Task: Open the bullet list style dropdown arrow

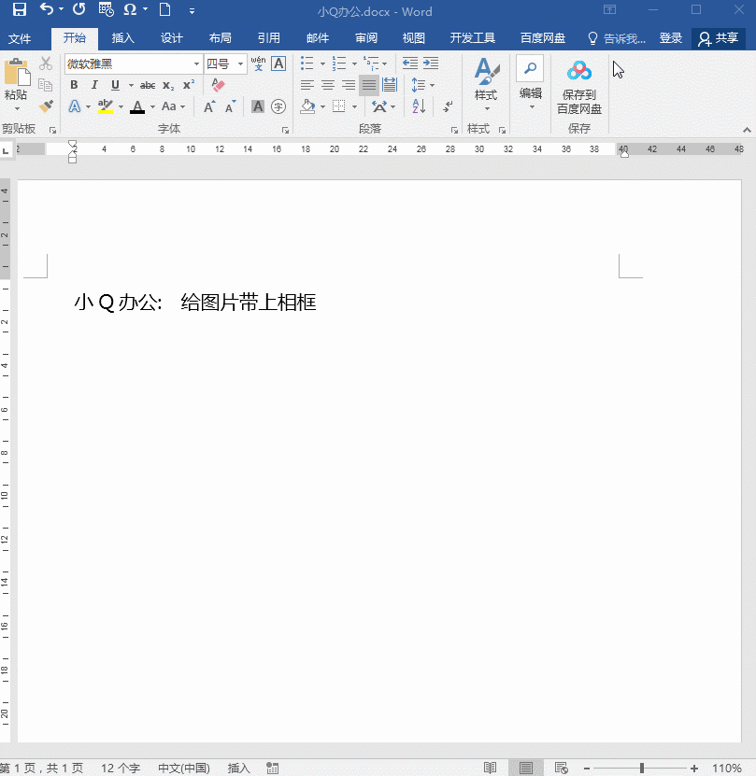Action: coord(322,63)
